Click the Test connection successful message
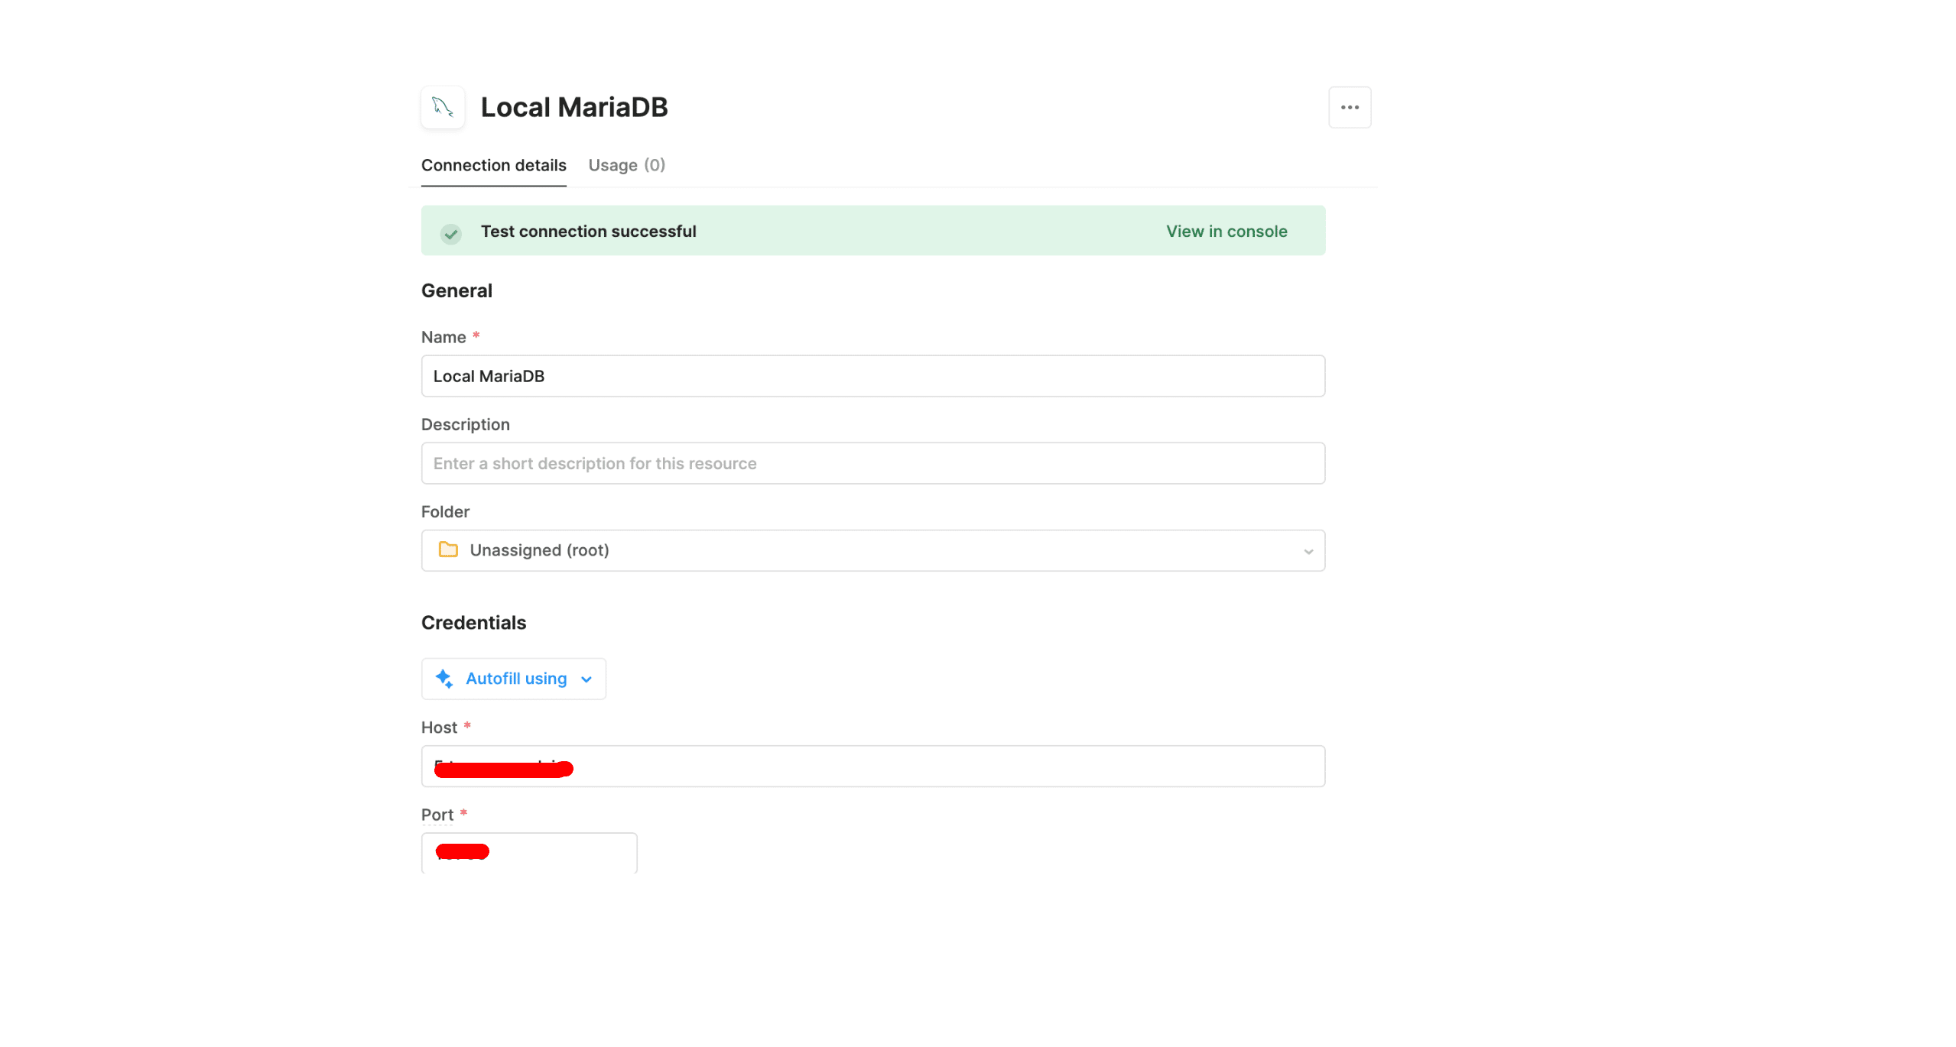Screen dimensions: 1956x1047 pos(587,231)
